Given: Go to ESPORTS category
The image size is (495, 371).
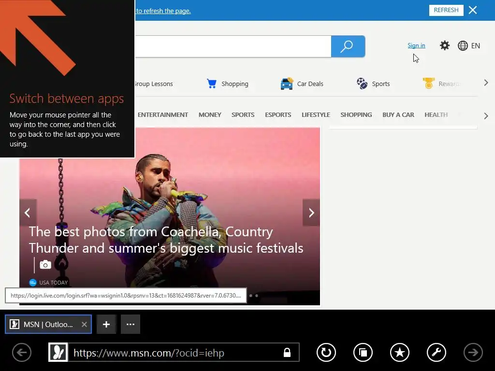Looking at the screenshot, I should coord(278,115).
